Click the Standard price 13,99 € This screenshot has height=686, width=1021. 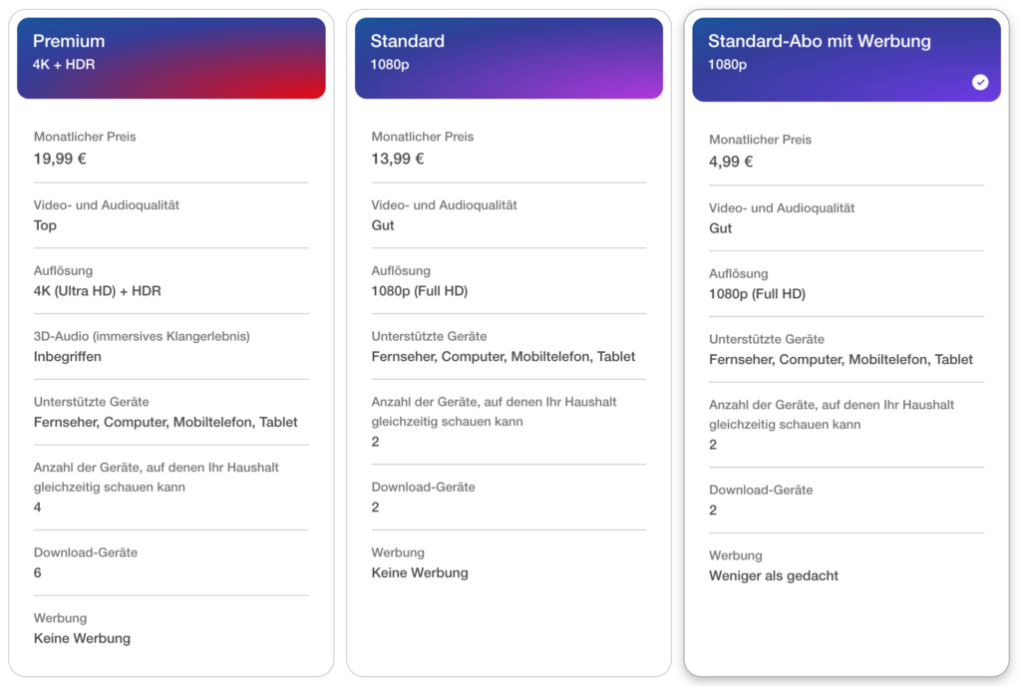(397, 159)
